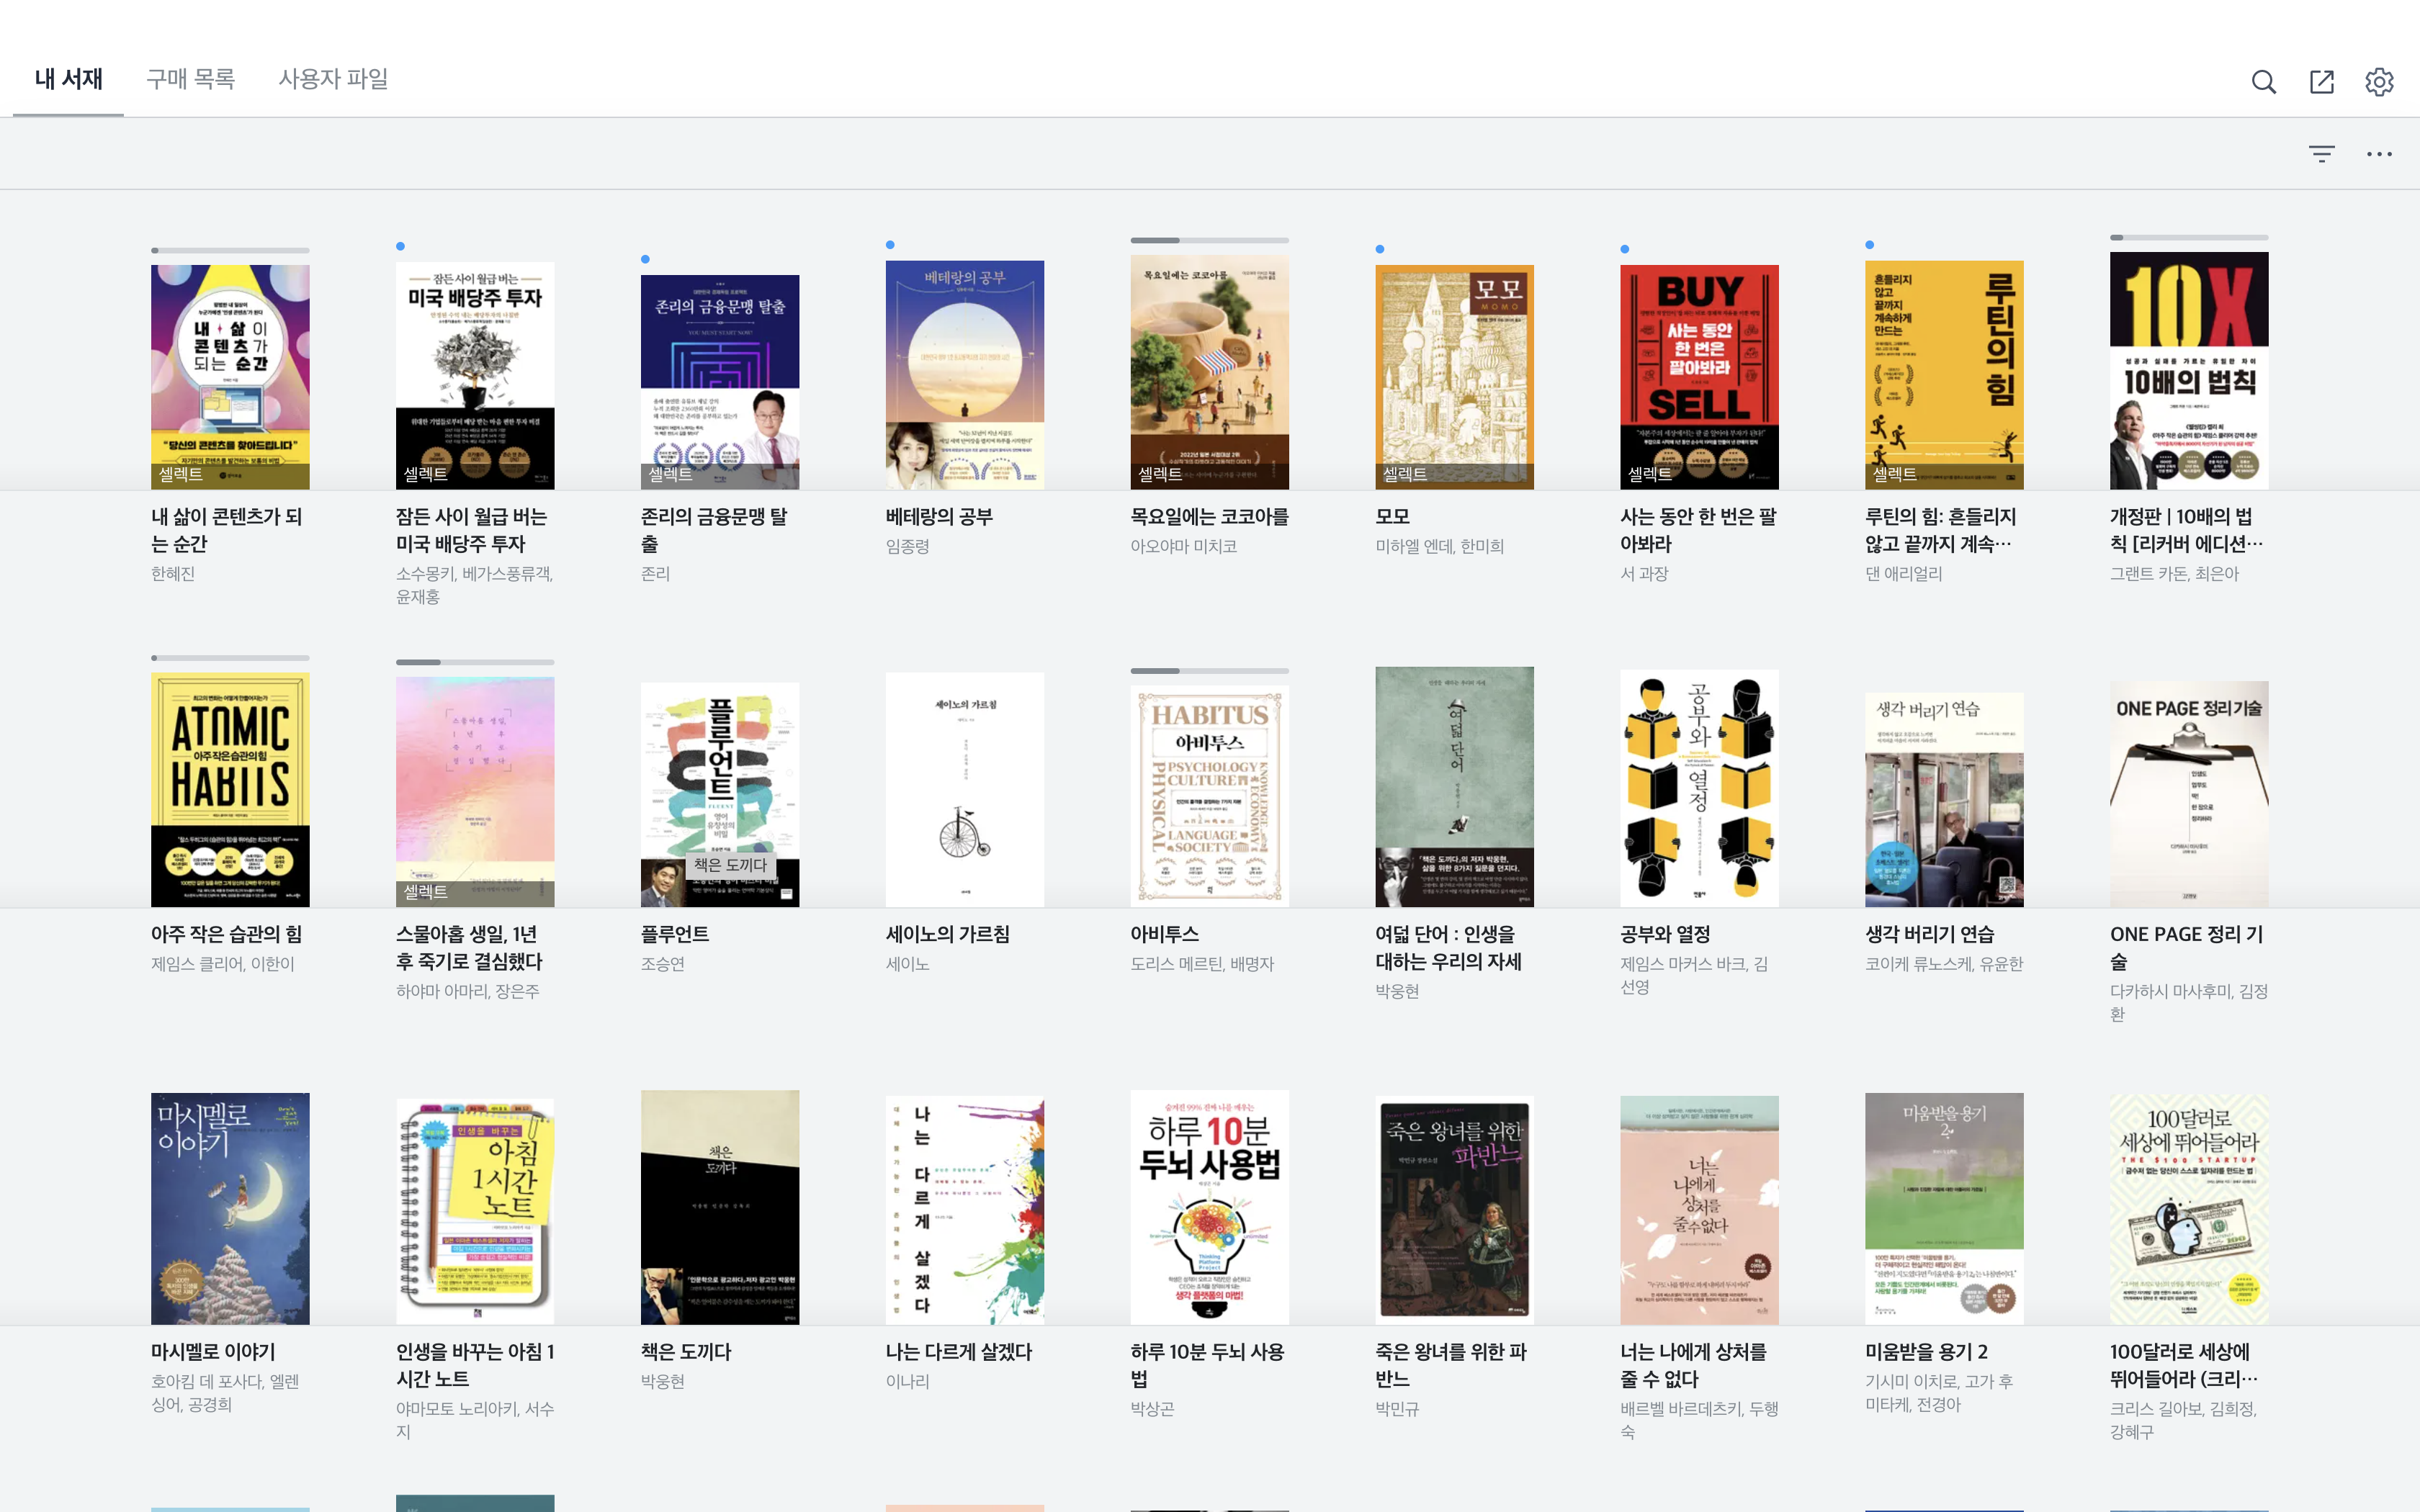2420x1512 pixels.
Task: Open the Atomic Habits book cover
Action: [230, 790]
